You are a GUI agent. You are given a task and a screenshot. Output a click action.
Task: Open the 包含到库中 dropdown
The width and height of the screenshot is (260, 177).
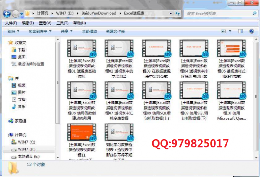(40, 31)
